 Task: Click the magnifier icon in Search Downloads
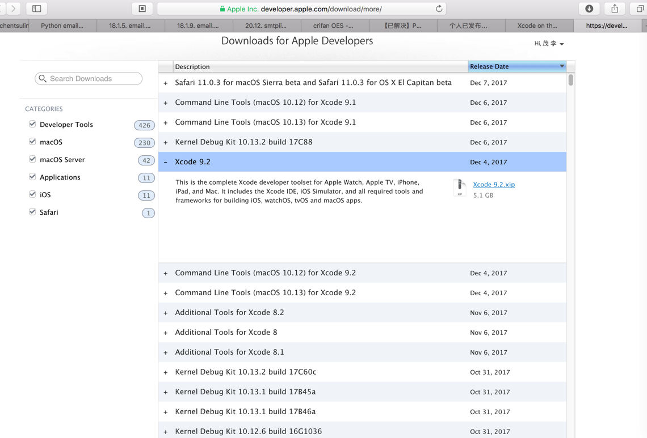43,78
